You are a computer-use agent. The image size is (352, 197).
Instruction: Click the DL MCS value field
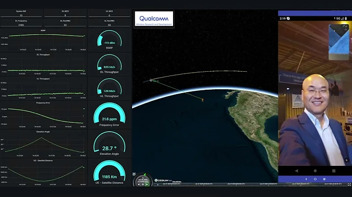65,16
